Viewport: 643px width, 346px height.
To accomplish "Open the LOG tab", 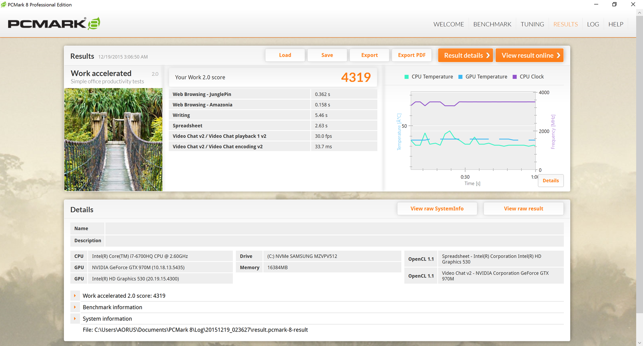I will pos(593,24).
